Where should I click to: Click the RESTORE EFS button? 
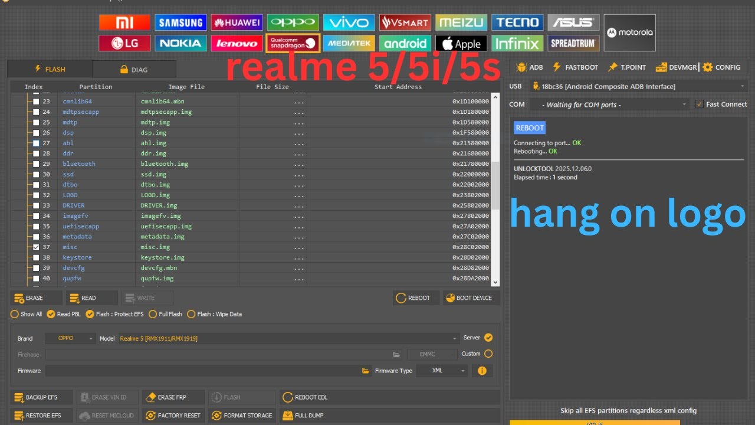pyautogui.click(x=41, y=416)
